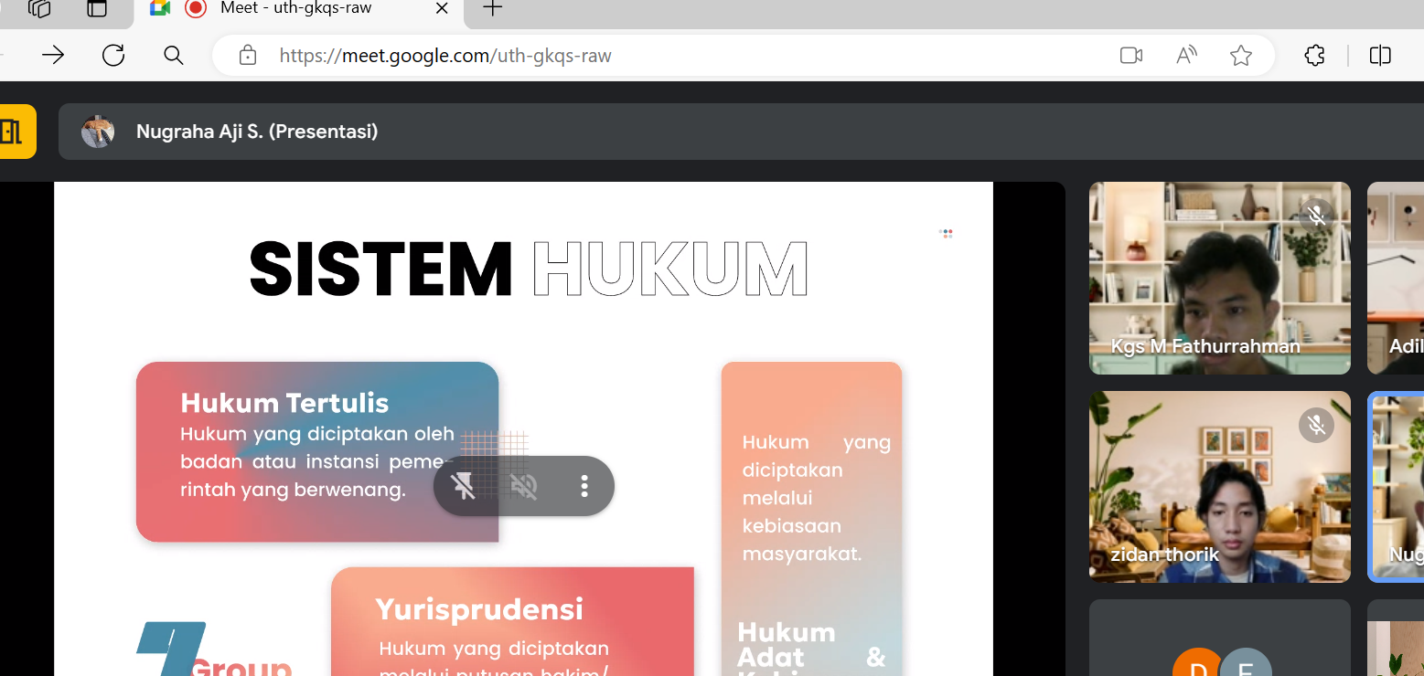The height and width of the screenshot is (676, 1424).
Task: Click the yellow icon left of presenter bar
Action: pos(14,132)
